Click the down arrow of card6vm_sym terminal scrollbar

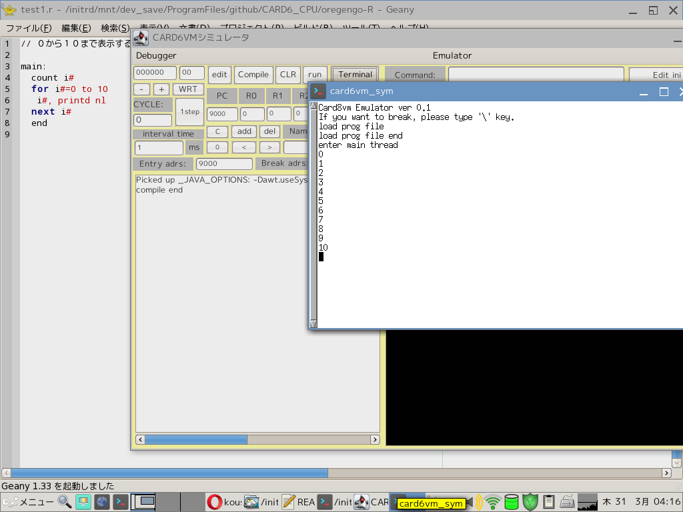[x=313, y=324]
